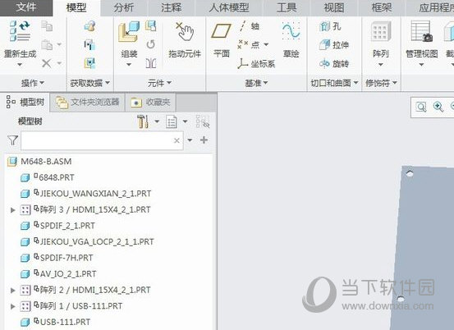
Task: Expand the 获取数据 group menu
Action: (90, 83)
